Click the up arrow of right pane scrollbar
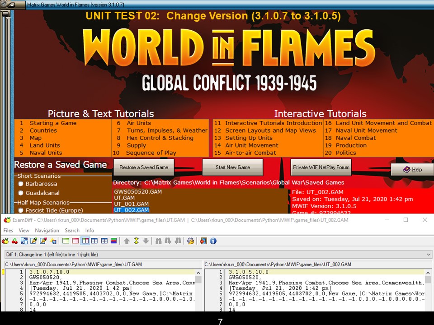This screenshot has width=434, height=325. coord(428,273)
